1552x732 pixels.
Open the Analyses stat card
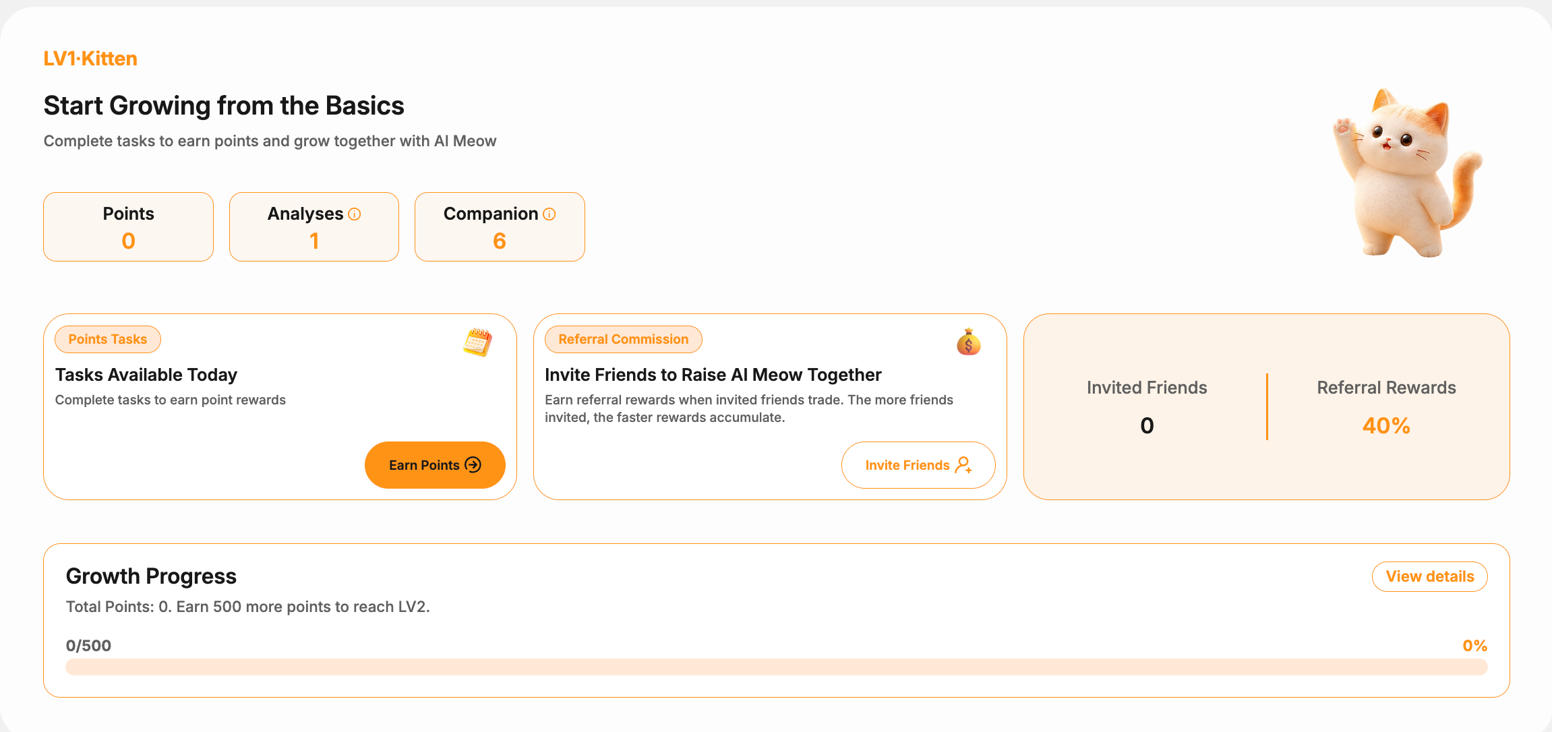314,227
